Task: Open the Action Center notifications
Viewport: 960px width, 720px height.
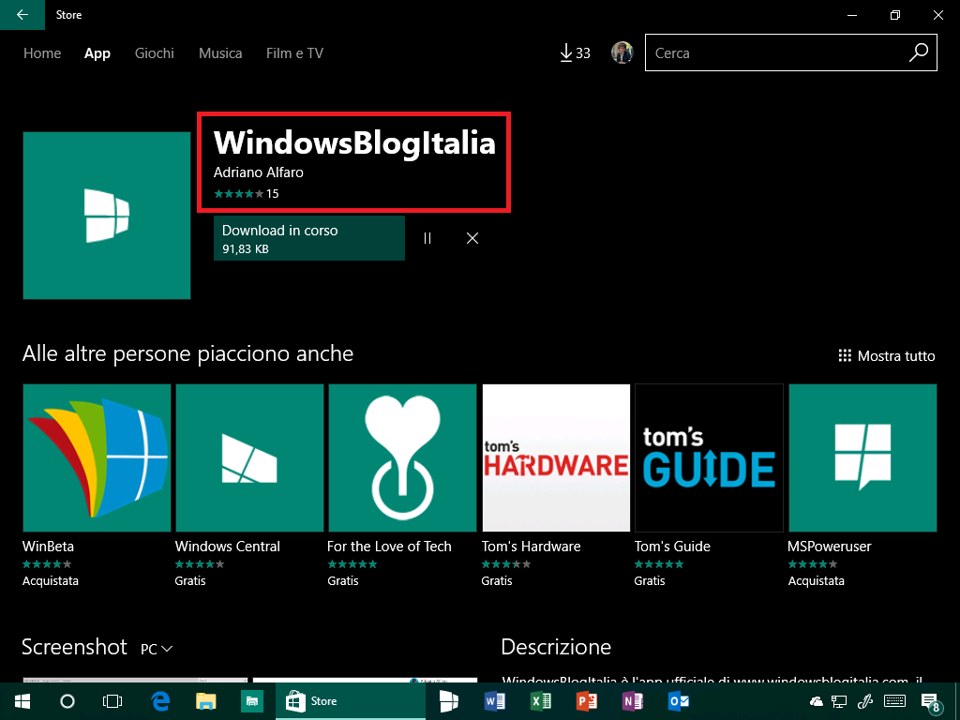Action: pyautogui.click(x=931, y=702)
